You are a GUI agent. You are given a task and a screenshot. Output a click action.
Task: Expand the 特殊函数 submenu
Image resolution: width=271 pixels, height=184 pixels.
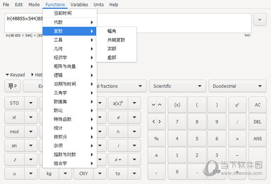(x=69, y=119)
